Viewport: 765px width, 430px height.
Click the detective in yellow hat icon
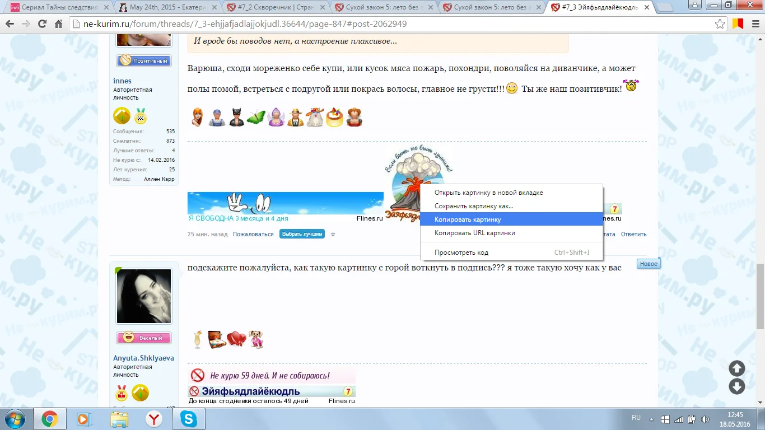pyautogui.click(x=295, y=117)
